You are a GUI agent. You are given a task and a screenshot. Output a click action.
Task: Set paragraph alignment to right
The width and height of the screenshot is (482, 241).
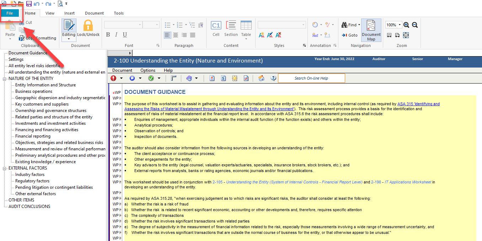click(184, 35)
